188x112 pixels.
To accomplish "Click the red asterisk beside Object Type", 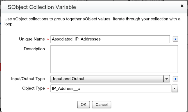I will [x=48, y=89].
